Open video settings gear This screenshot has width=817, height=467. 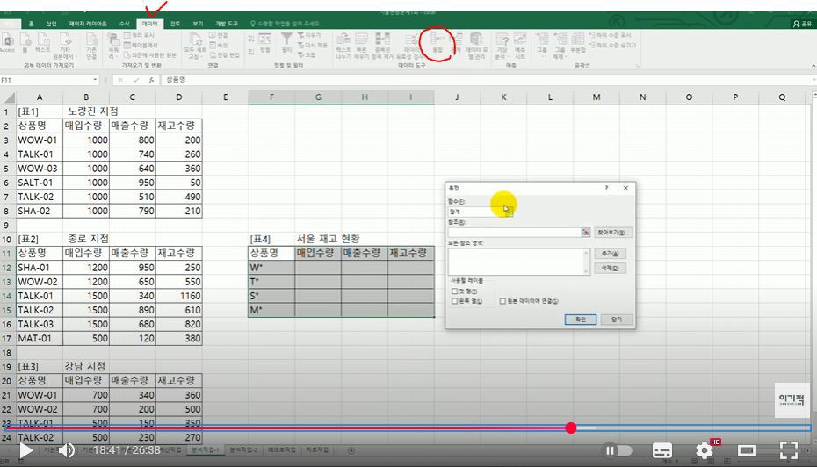[x=705, y=450]
